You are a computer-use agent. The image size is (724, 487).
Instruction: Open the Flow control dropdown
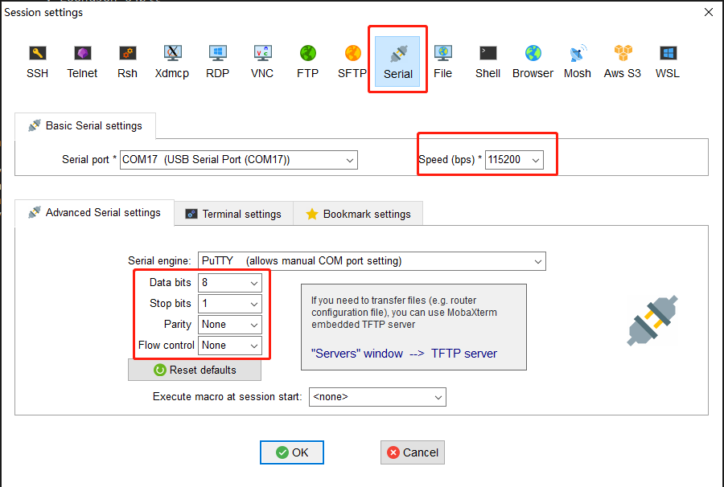coord(230,346)
